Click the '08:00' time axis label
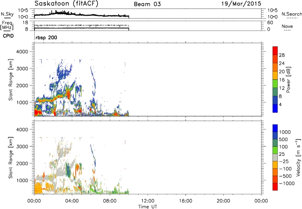The height and width of the screenshot is (209, 302). point(110,201)
